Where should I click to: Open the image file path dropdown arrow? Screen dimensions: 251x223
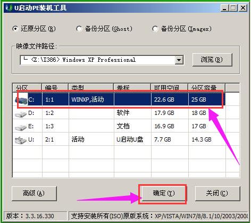179,60
